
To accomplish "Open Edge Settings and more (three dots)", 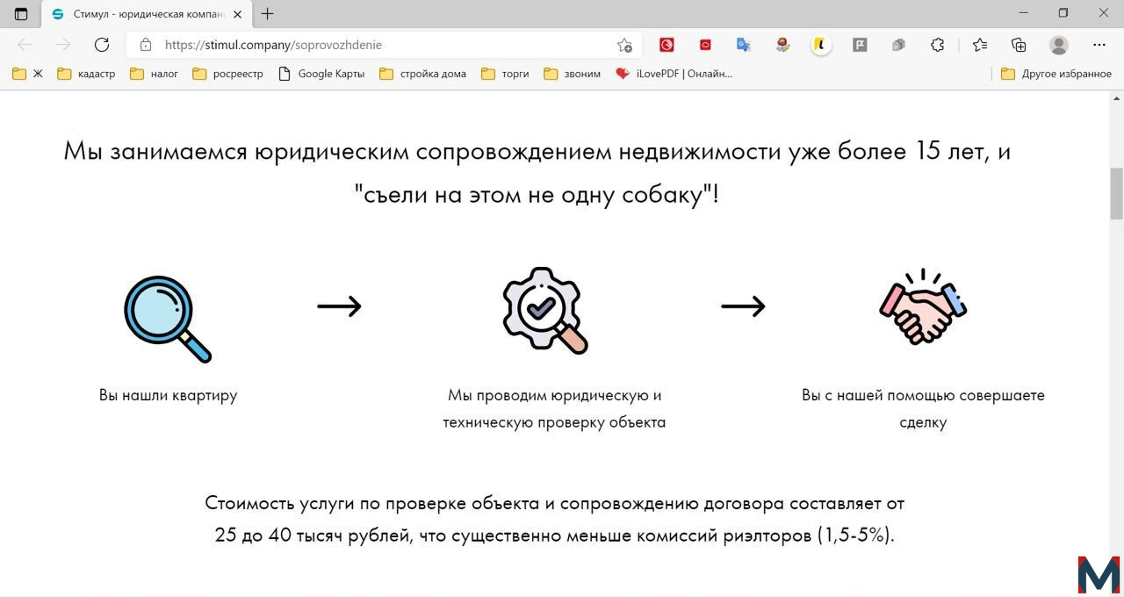I will [1099, 45].
